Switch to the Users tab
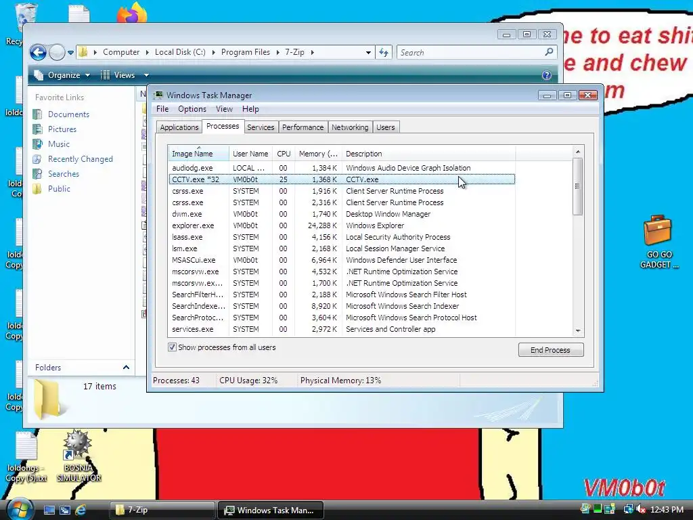Viewport: 693px width, 520px height. click(x=385, y=127)
